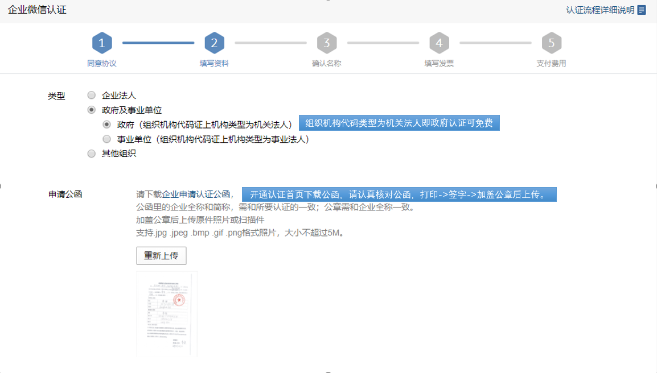The image size is (657, 373).
Task: Click the 申请公函 field label
Action: pos(65,194)
